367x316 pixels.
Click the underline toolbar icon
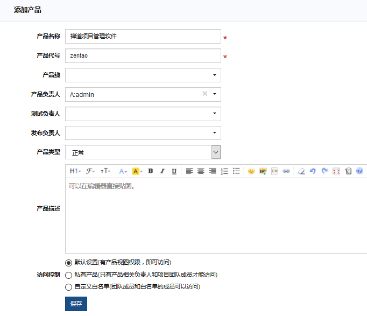point(174,171)
